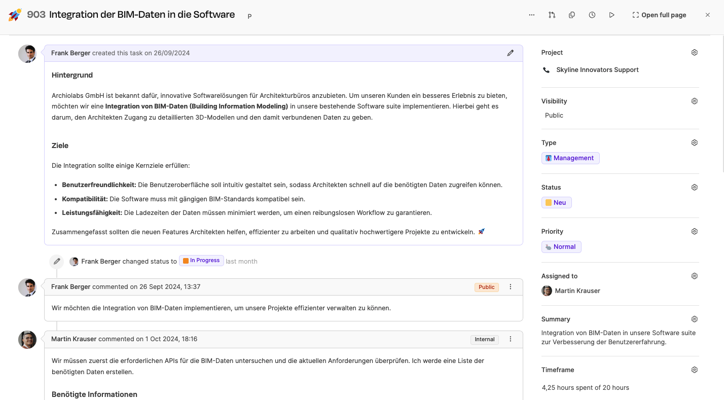Click the Type settings gear icon
Image resolution: width=724 pixels, height=400 pixels.
(695, 143)
